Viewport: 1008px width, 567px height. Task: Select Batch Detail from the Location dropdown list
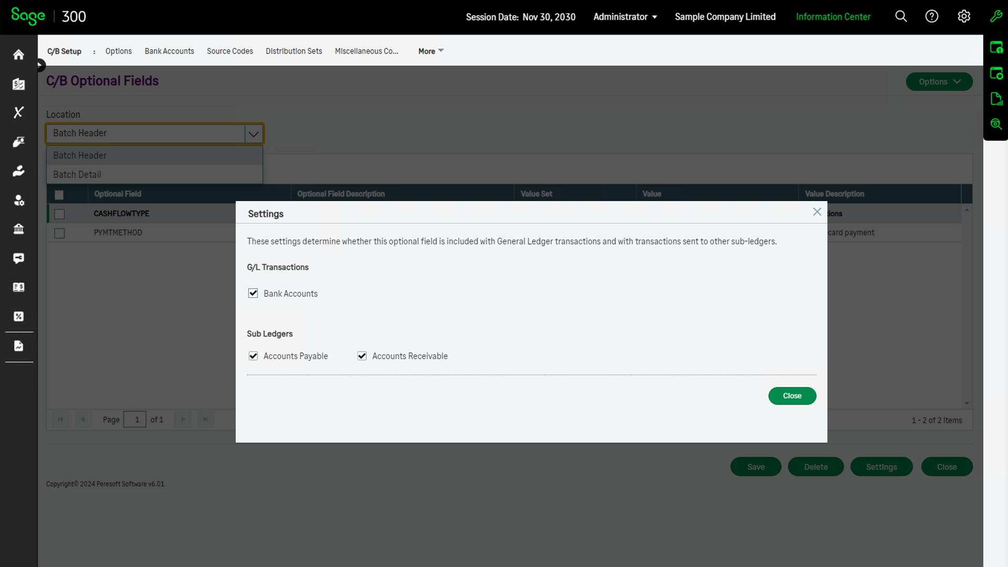[x=77, y=174]
